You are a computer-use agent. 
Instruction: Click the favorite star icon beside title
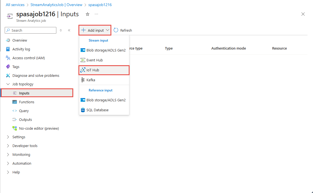click(x=87, y=14)
